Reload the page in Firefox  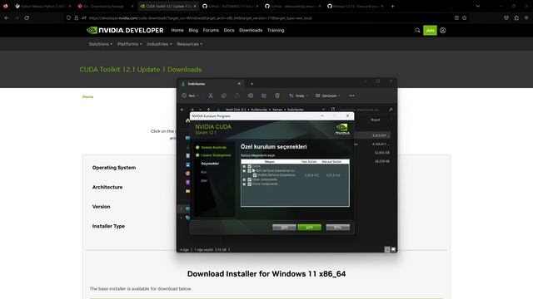tap(27, 18)
